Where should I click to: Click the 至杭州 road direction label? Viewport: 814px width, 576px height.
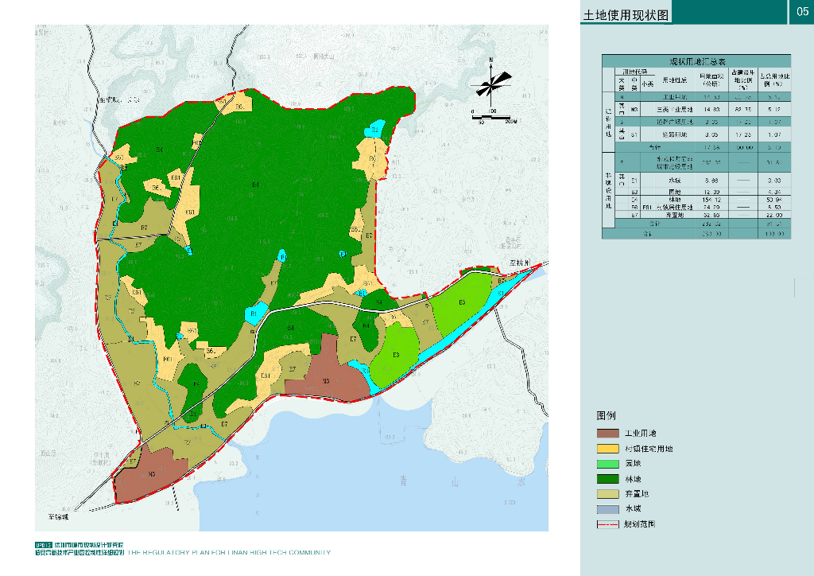(x=519, y=262)
